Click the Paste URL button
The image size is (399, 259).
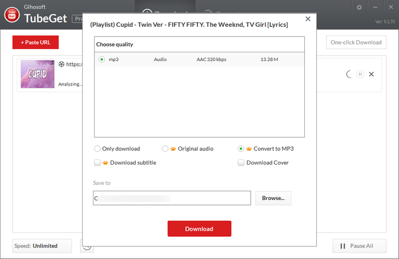click(35, 42)
